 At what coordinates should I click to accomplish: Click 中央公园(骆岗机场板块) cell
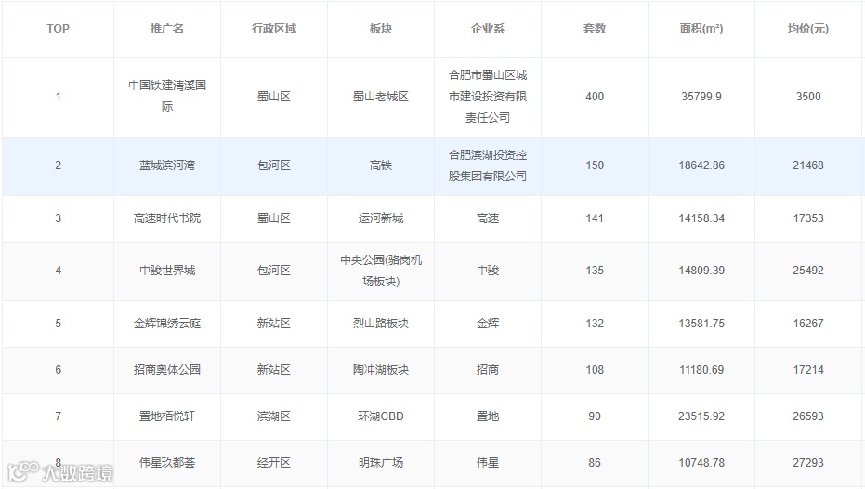(381, 271)
